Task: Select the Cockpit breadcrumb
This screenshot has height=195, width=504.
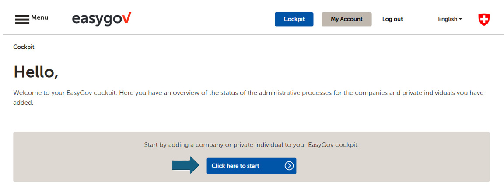Action: (x=24, y=47)
